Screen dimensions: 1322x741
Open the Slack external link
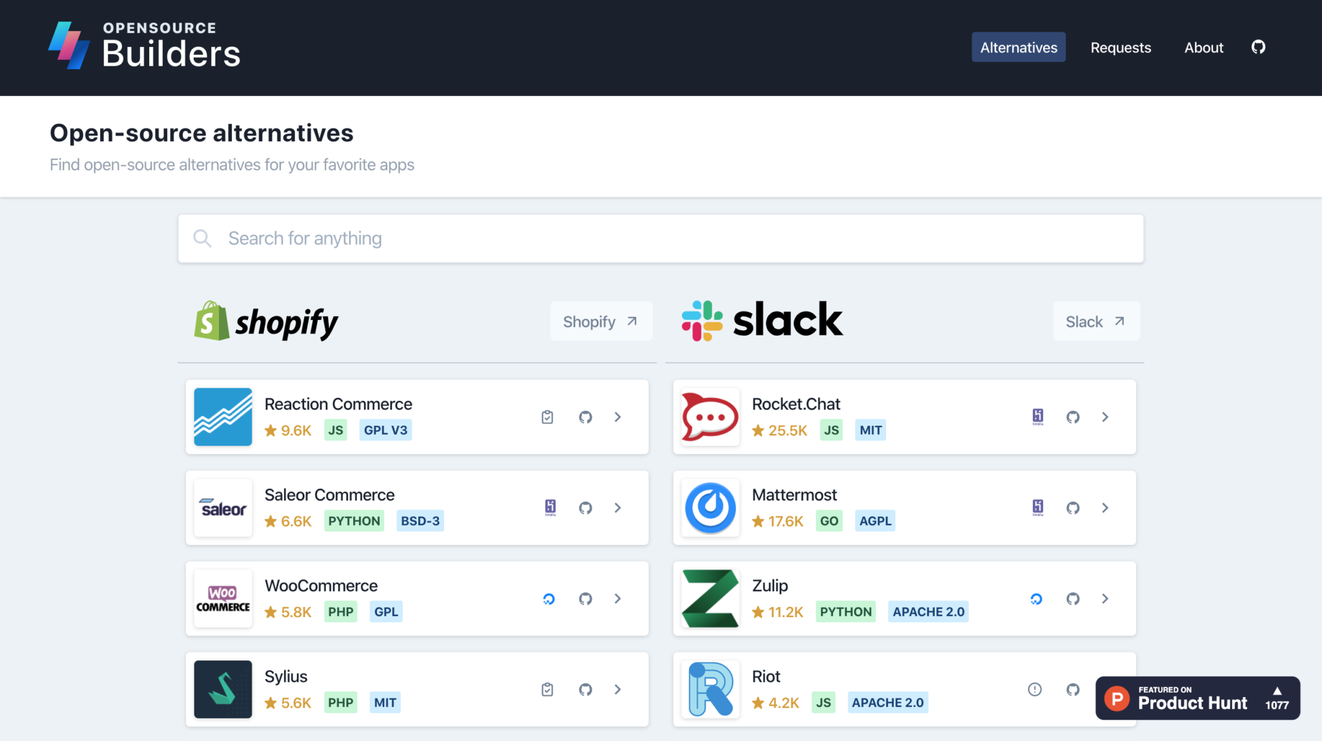click(1094, 321)
